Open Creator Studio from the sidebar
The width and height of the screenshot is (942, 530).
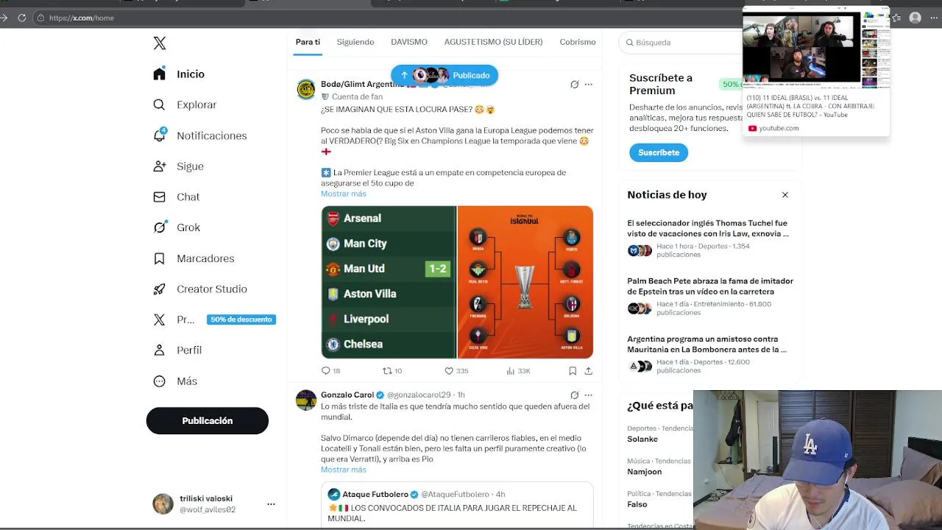[x=200, y=289]
